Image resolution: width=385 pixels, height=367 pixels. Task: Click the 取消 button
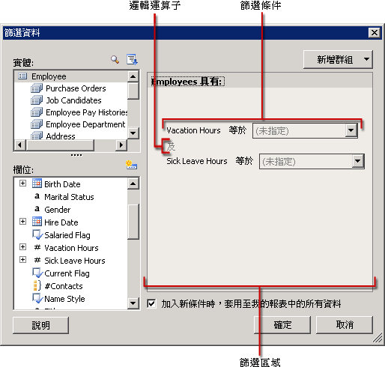pos(345,325)
